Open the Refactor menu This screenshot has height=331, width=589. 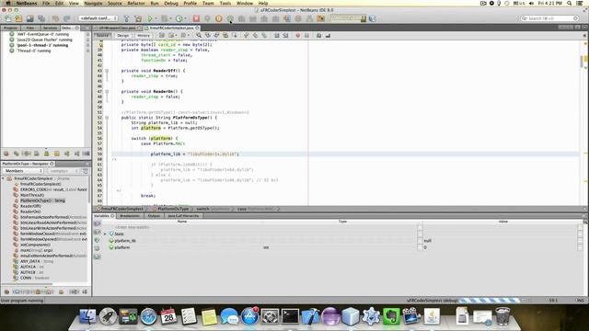pyautogui.click(x=136, y=3)
